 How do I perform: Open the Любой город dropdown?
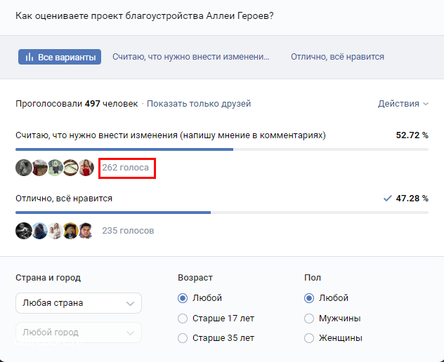coord(79,333)
